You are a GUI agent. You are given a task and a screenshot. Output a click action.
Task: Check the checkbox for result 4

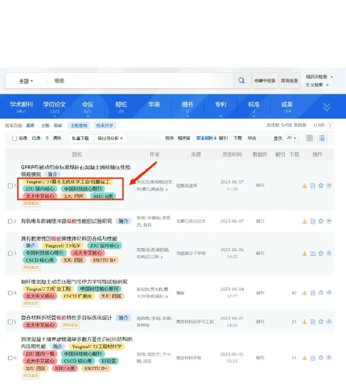tap(10, 292)
